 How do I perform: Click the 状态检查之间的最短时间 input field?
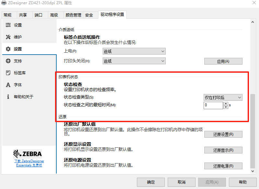click(x=213, y=105)
